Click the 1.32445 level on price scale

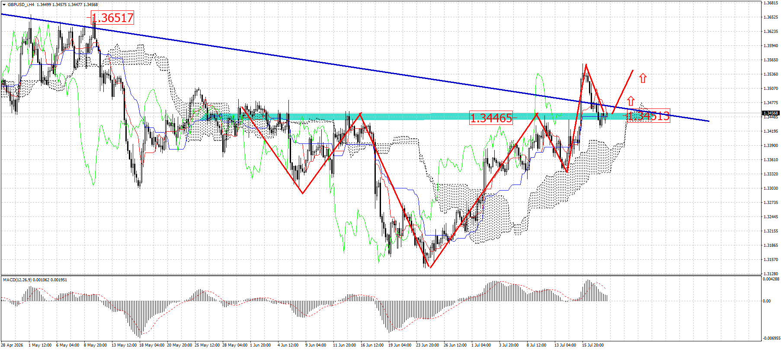(771, 217)
